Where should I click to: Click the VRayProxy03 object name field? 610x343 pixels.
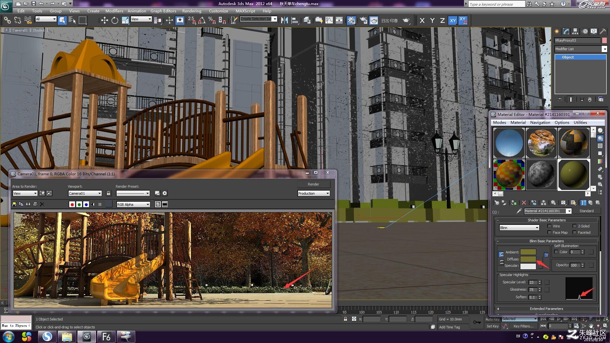577,40
